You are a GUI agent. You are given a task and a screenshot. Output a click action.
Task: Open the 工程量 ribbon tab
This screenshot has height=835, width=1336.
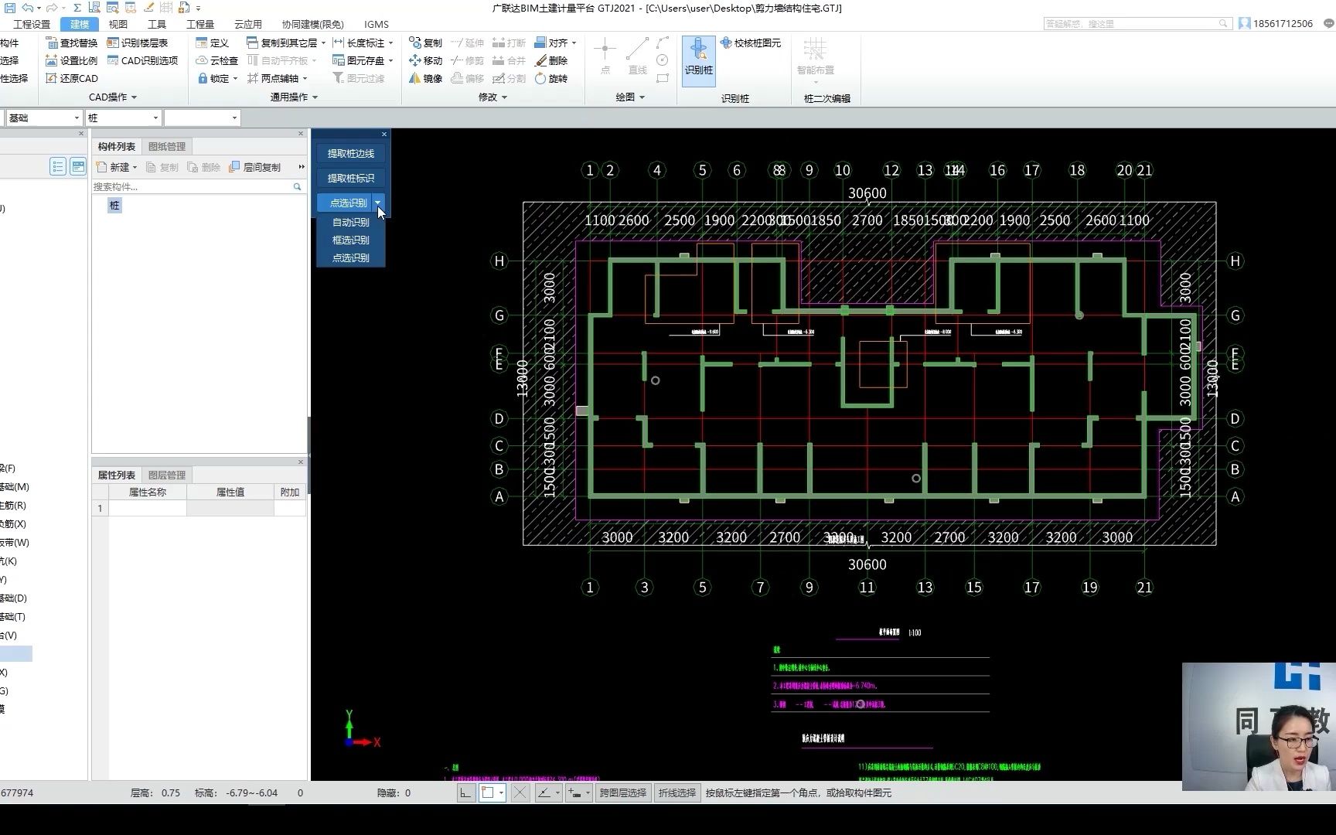pos(200,25)
